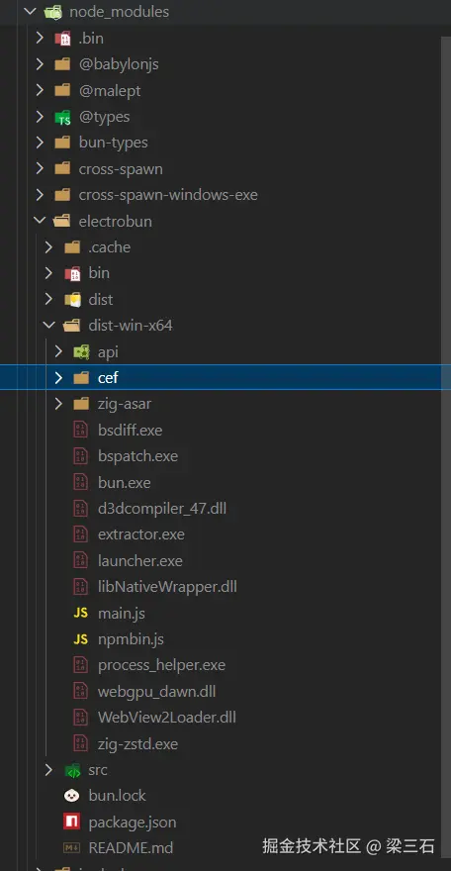The width and height of the screenshot is (451, 871).
Task: Click the bun icon next to bun.lock
Action: [x=71, y=796]
